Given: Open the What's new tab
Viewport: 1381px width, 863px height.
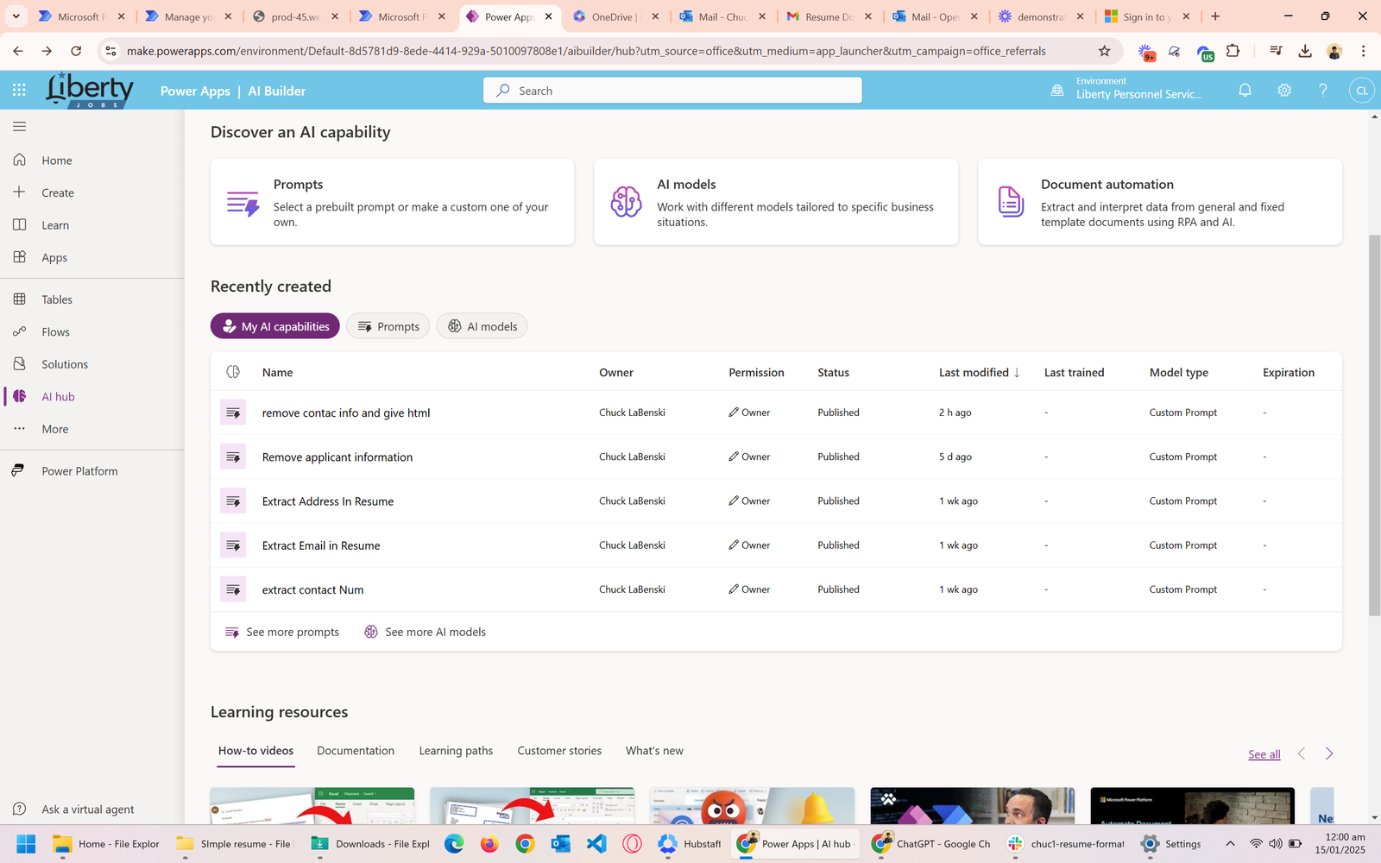Looking at the screenshot, I should [x=654, y=751].
